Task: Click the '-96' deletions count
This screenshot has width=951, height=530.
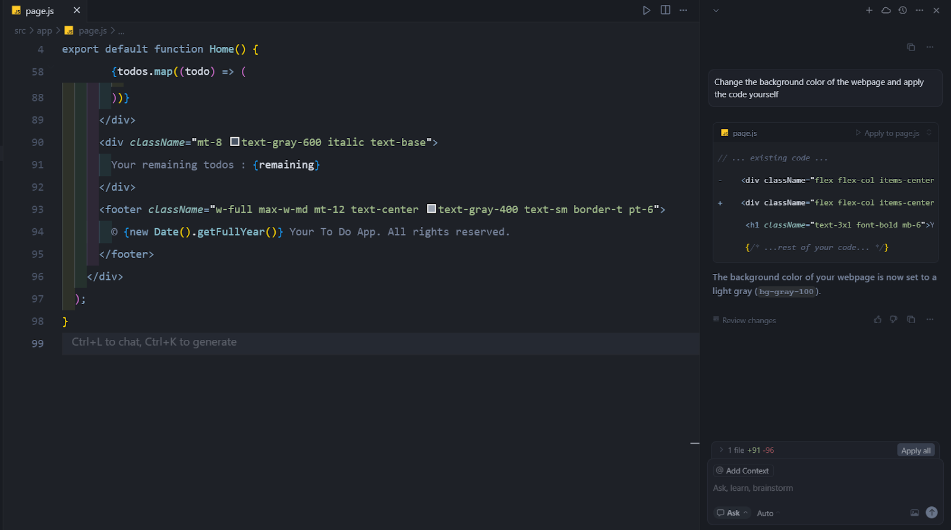Action: pos(769,450)
